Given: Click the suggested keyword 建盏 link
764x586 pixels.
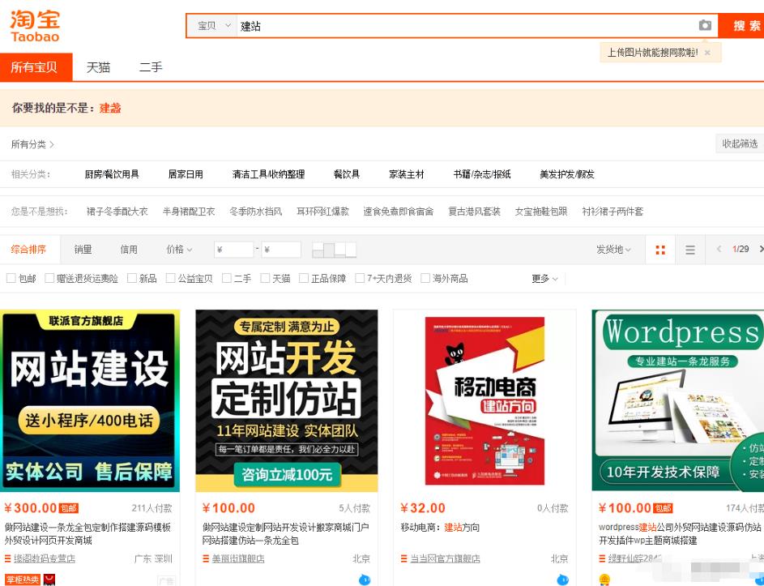Looking at the screenshot, I should point(110,108).
